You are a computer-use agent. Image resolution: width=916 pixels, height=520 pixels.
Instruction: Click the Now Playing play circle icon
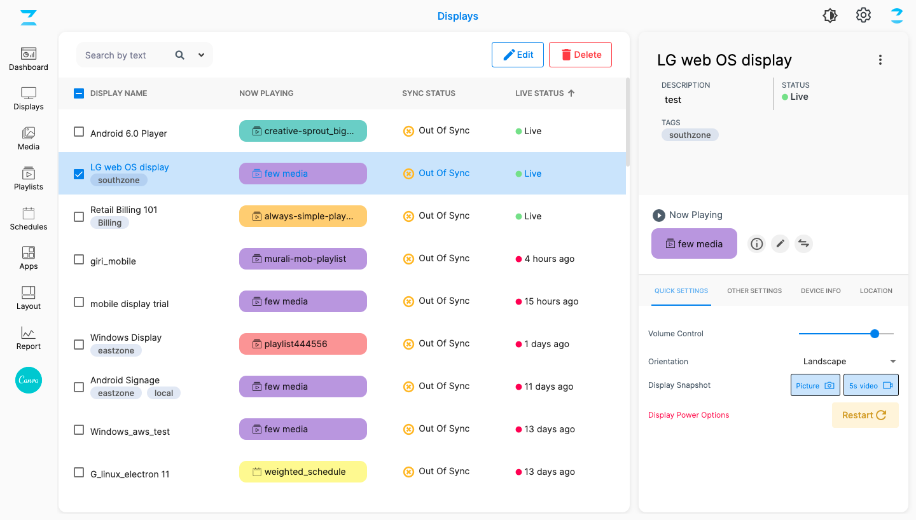pyautogui.click(x=659, y=216)
